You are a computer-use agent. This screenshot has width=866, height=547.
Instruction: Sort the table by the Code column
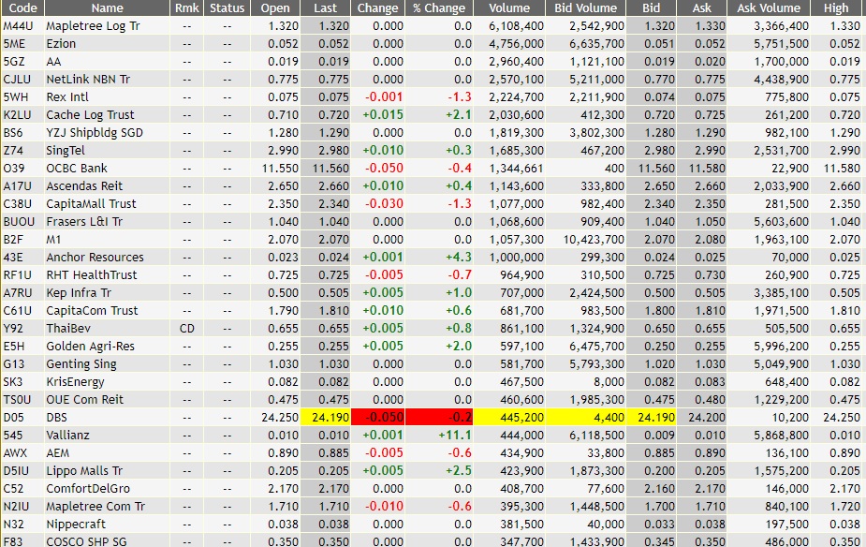pos(19,7)
